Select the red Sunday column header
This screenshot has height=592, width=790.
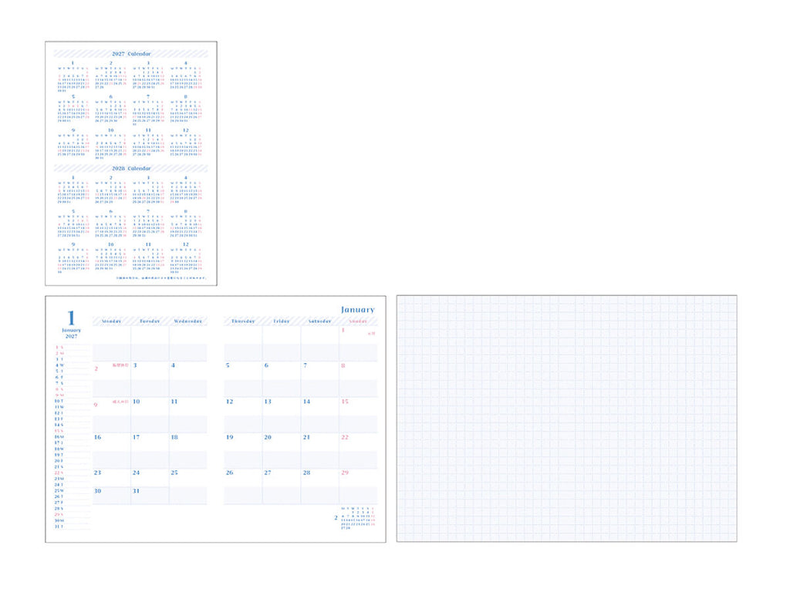358,321
